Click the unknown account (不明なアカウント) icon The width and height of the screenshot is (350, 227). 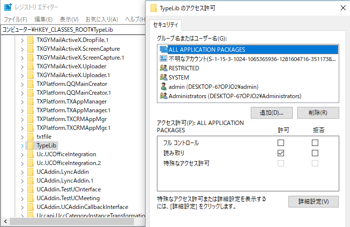coord(164,59)
